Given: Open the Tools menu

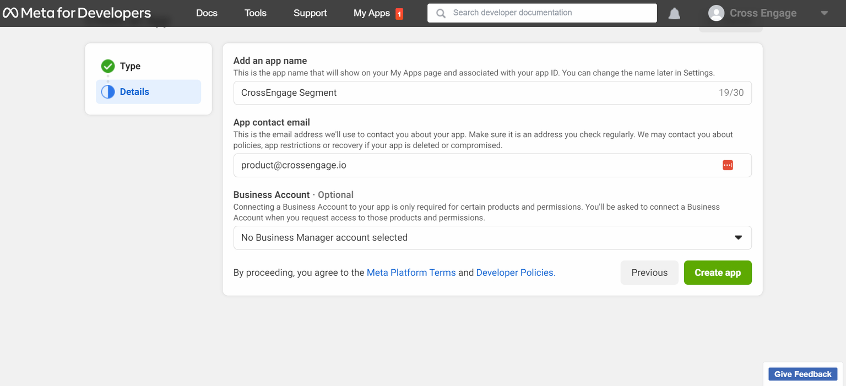Looking at the screenshot, I should [x=256, y=13].
